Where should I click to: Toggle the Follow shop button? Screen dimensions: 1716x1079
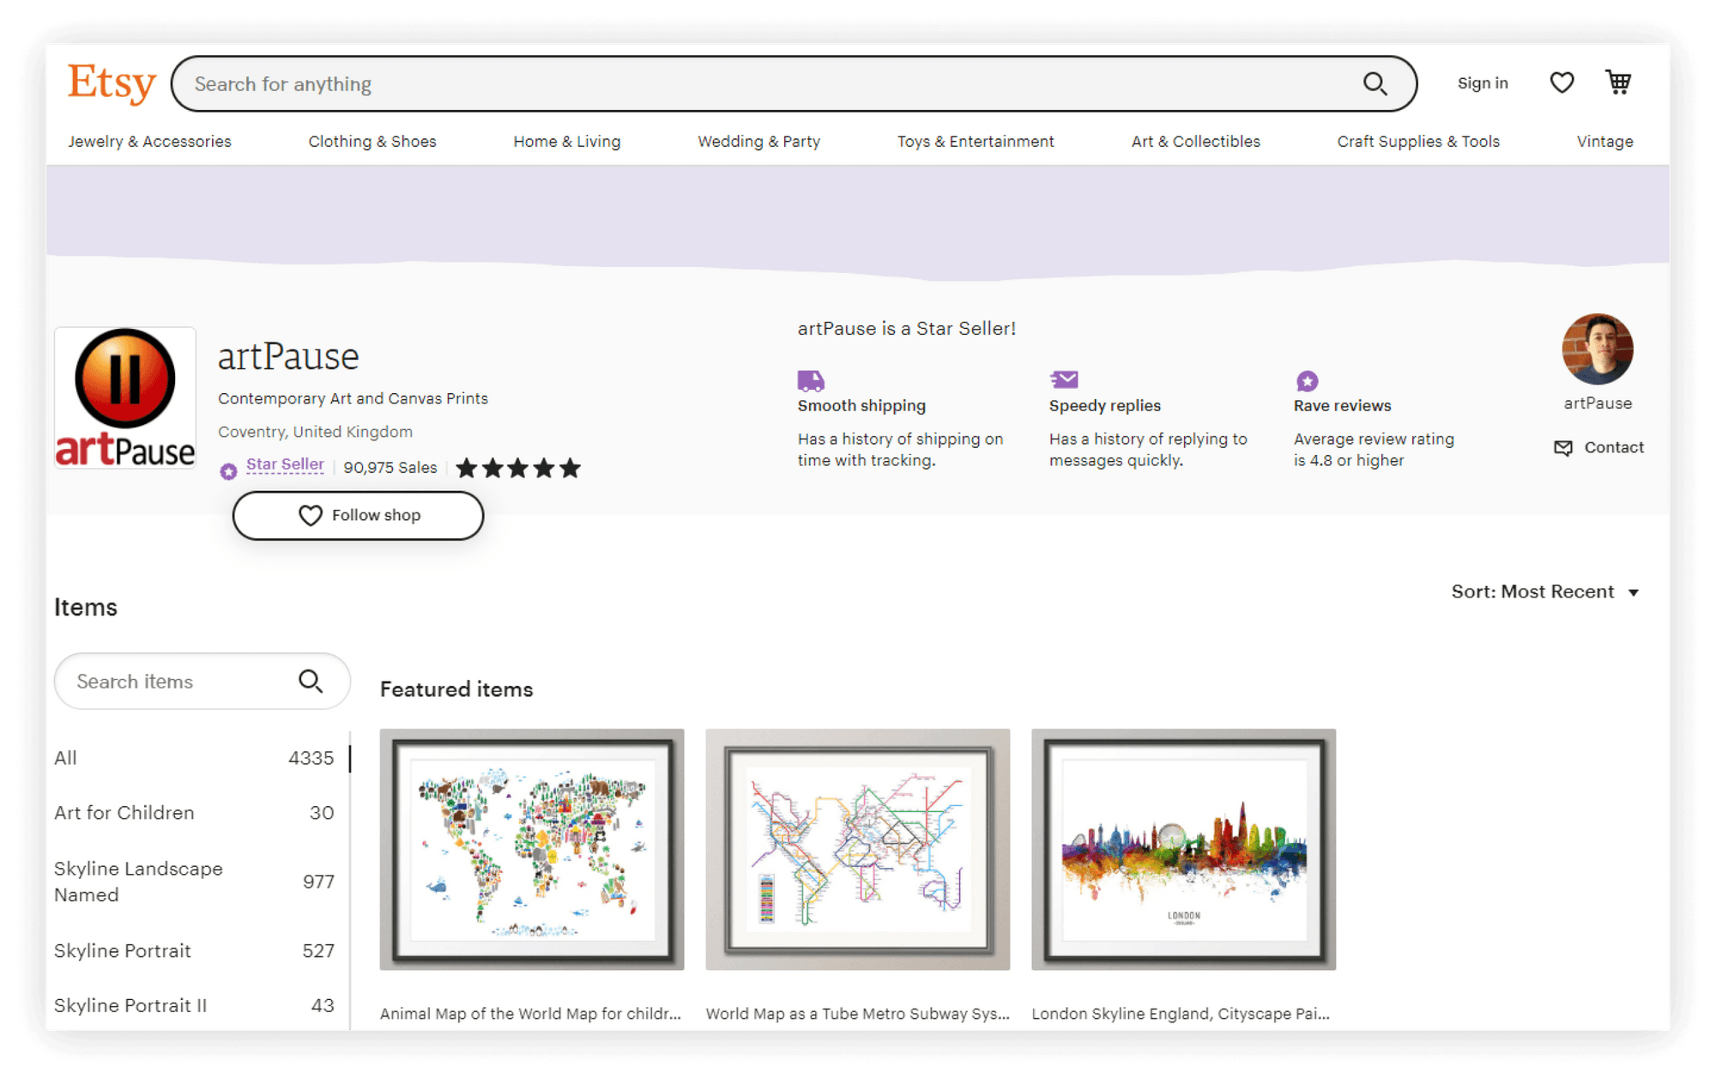tap(358, 516)
